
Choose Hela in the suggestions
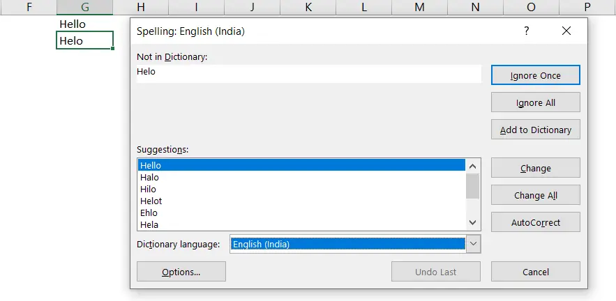(x=301, y=224)
